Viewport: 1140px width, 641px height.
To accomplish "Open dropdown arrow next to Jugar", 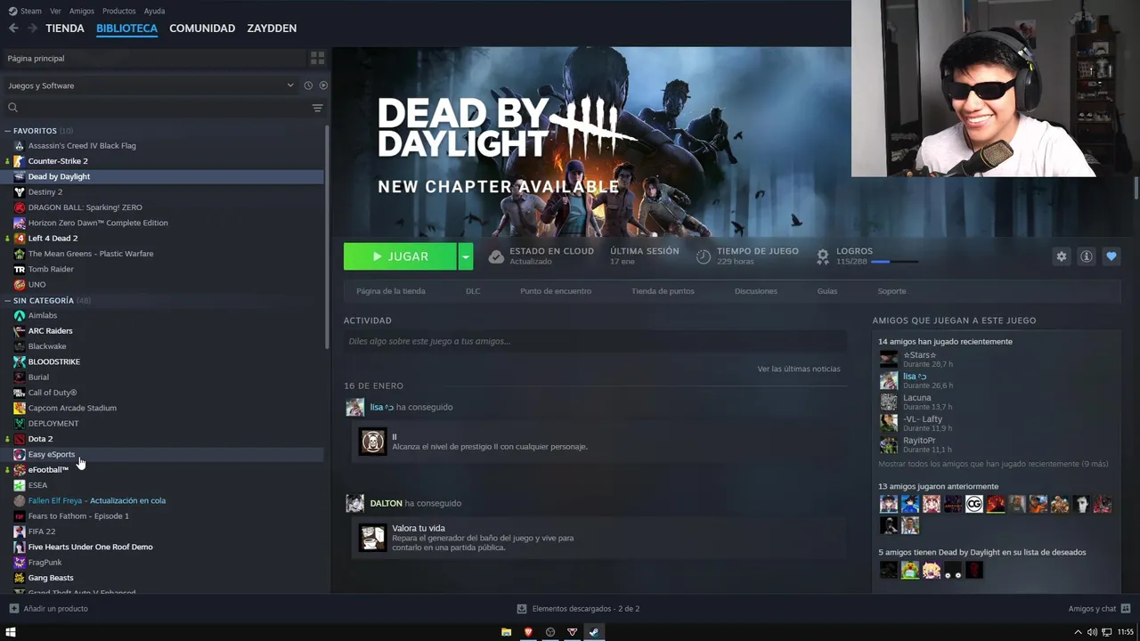I will (x=465, y=256).
